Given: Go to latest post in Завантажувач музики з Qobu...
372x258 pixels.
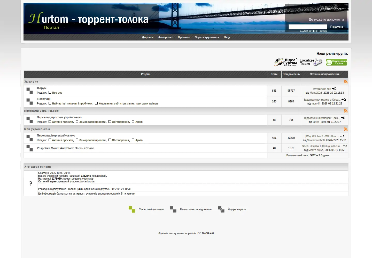Looking at the screenshot, I should coord(344,100).
